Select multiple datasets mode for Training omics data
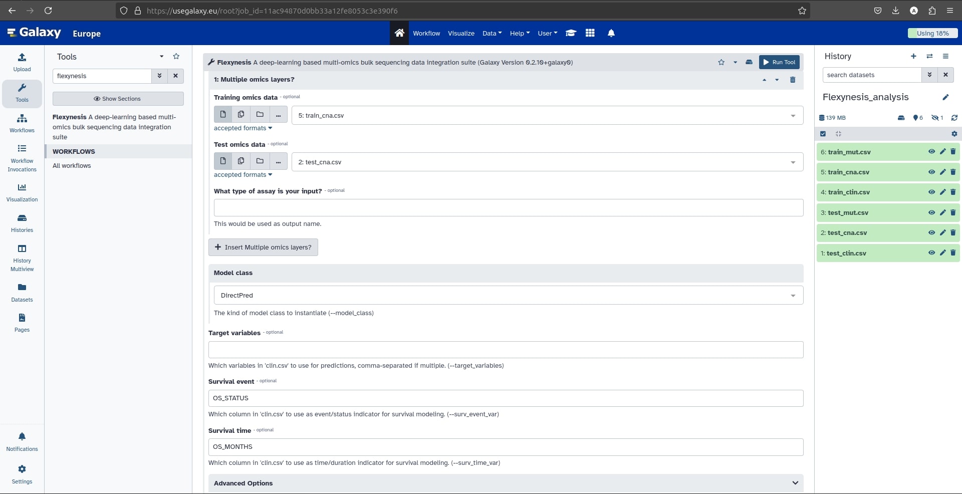 241,114
